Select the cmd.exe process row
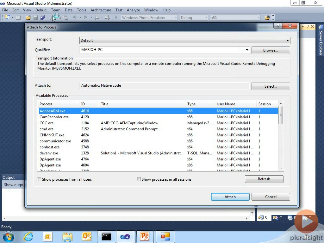Viewport: 324px width, 243px height. click(158, 129)
